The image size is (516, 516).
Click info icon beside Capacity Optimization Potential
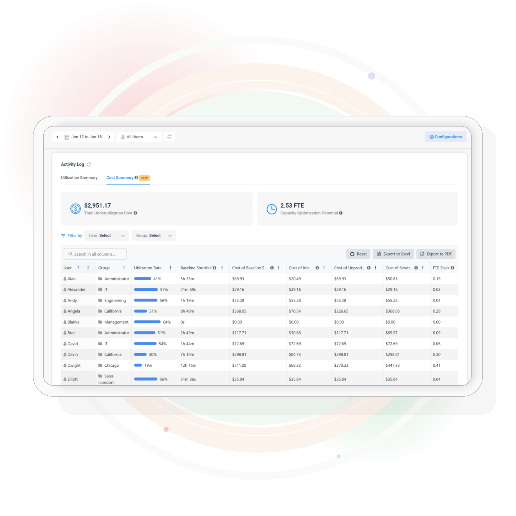click(x=341, y=213)
